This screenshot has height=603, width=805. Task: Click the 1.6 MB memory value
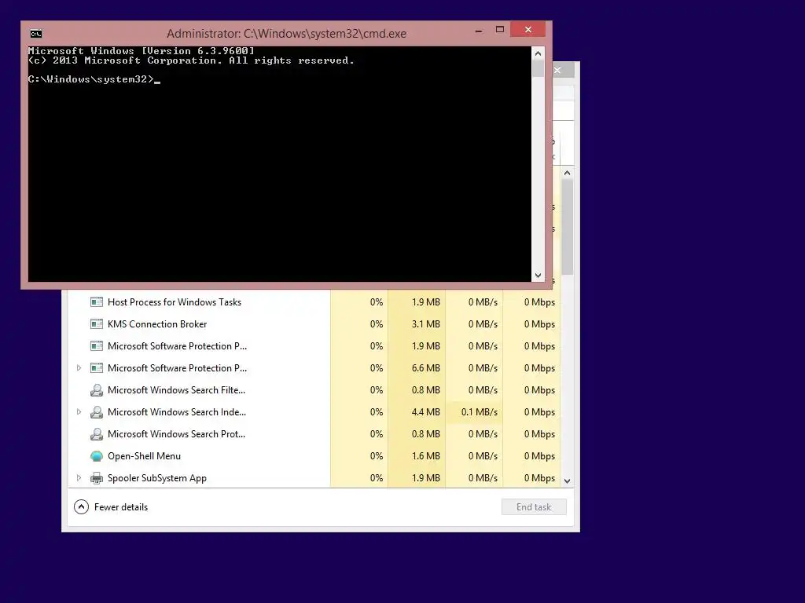[x=425, y=456]
